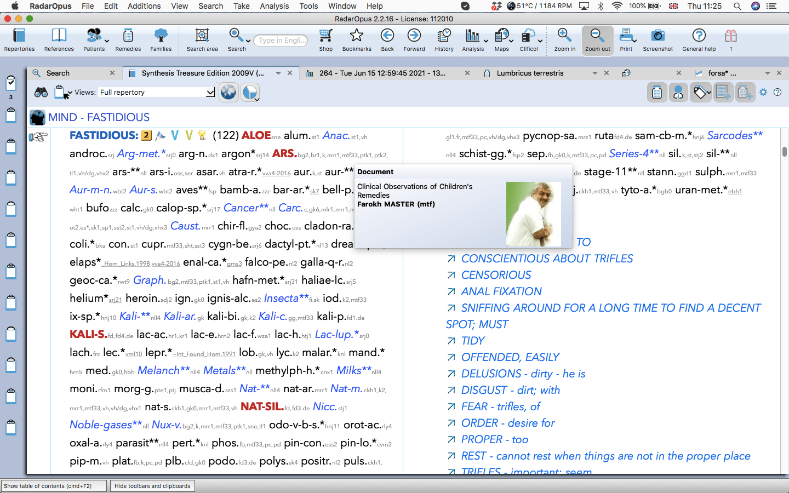789x493 pixels.
Task: Go Forward using the arrow icon
Action: click(x=414, y=40)
